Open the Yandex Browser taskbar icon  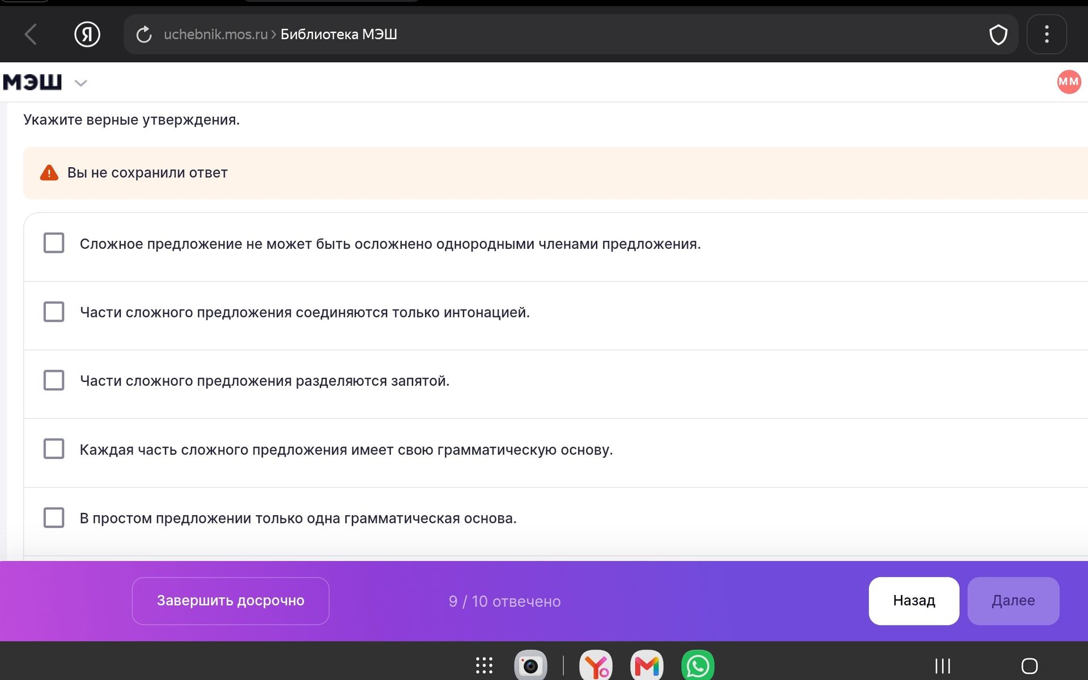[596, 665]
